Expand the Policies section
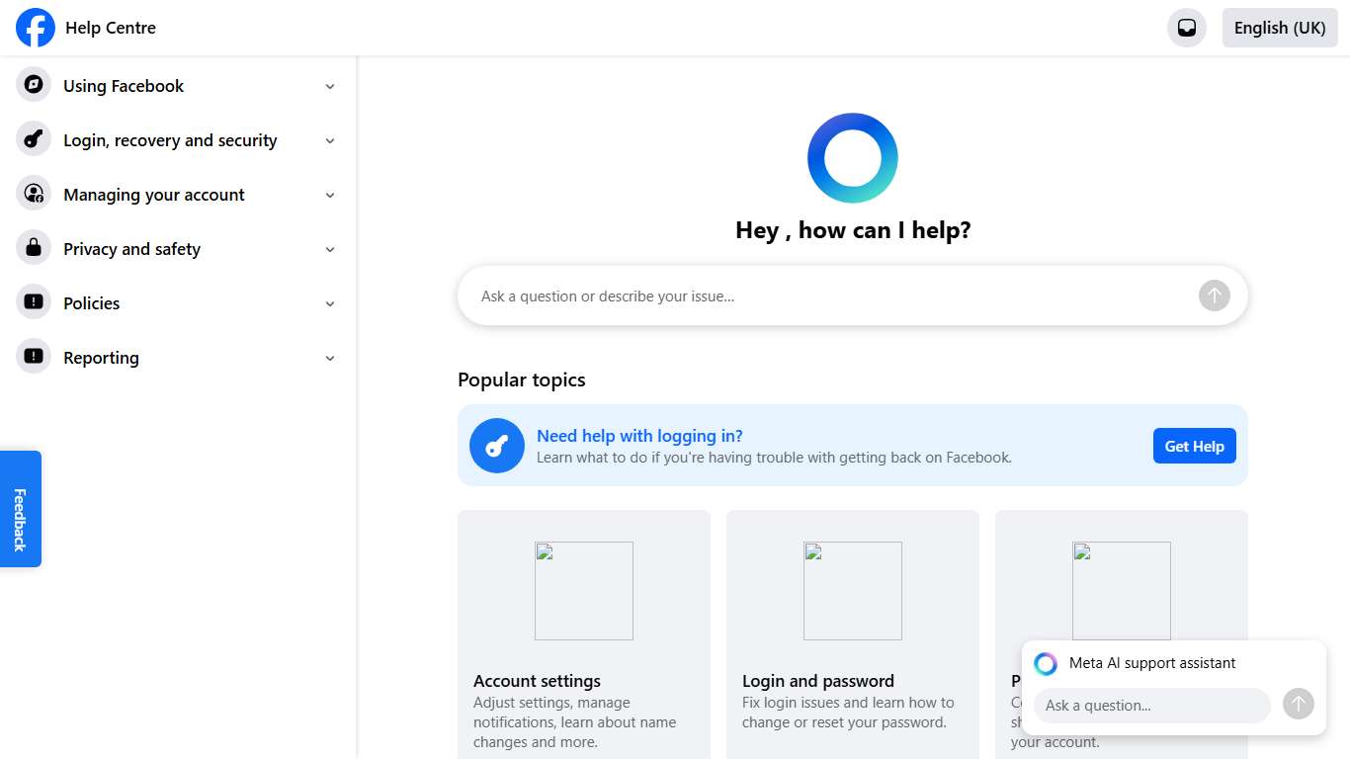This screenshot has width=1350, height=759. click(x=330, y=303)
